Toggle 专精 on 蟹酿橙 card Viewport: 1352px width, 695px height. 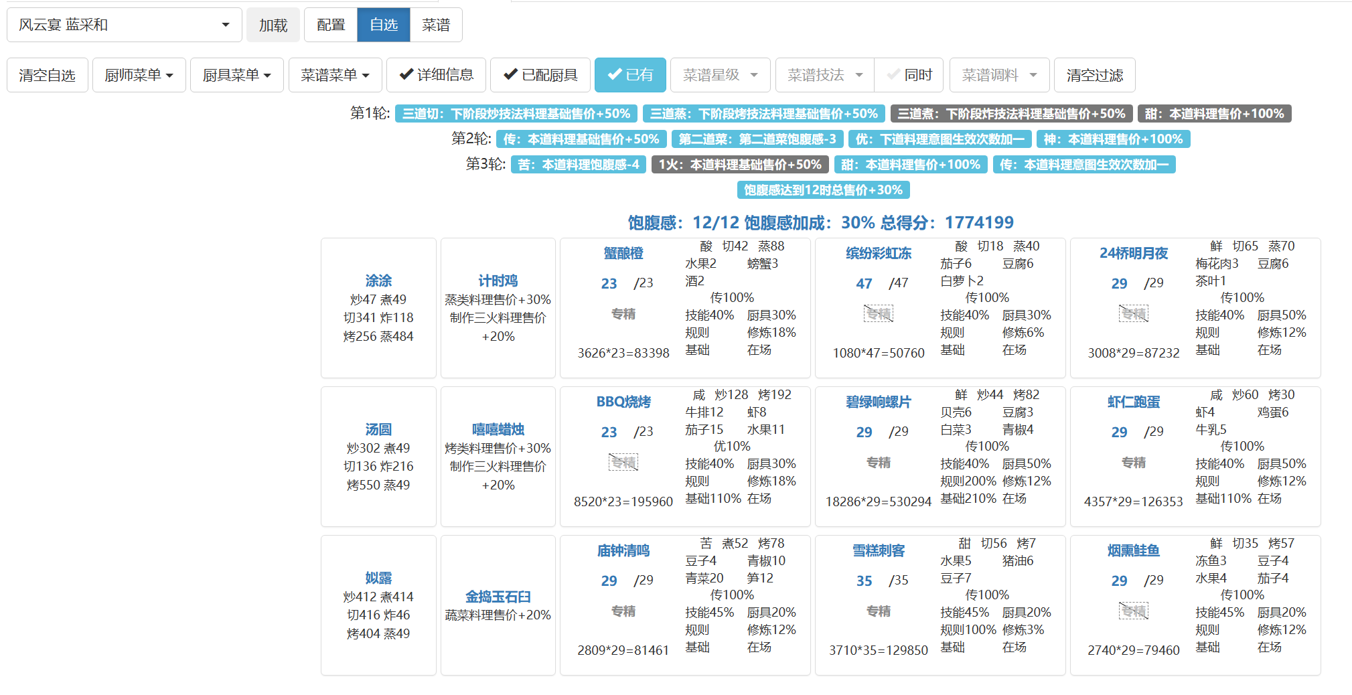623,314
